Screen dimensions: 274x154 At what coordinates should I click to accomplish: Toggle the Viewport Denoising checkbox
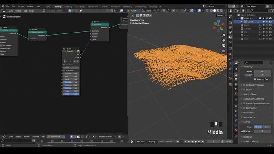coord(255,79)
